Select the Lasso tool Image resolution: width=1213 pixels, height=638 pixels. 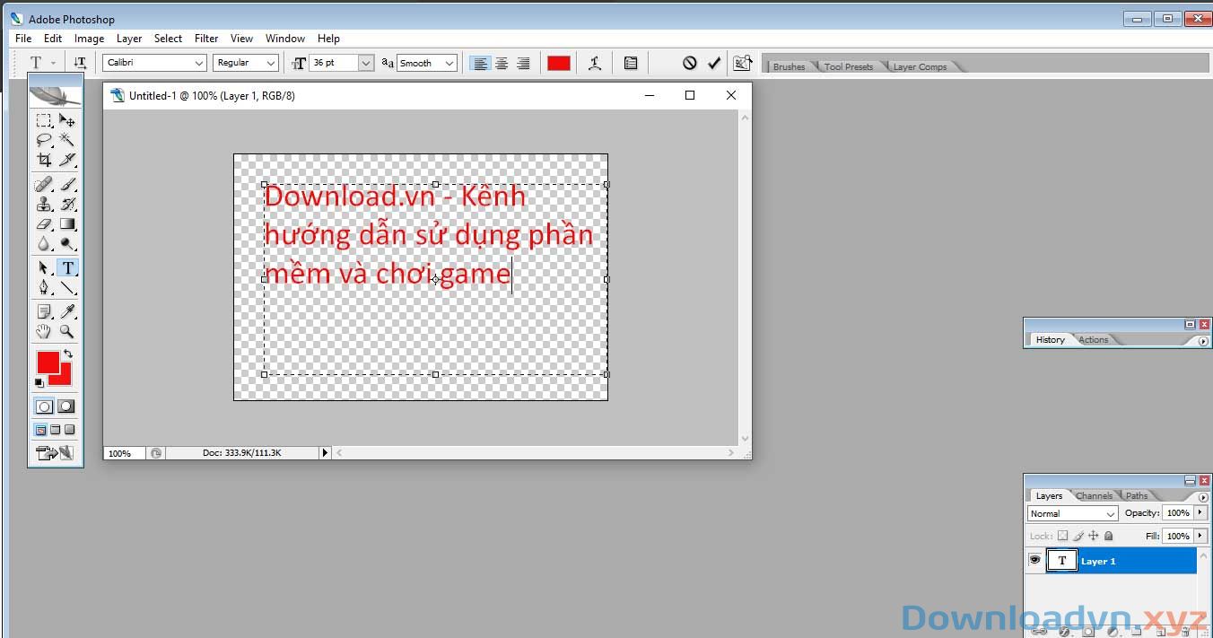coord(43,140)
